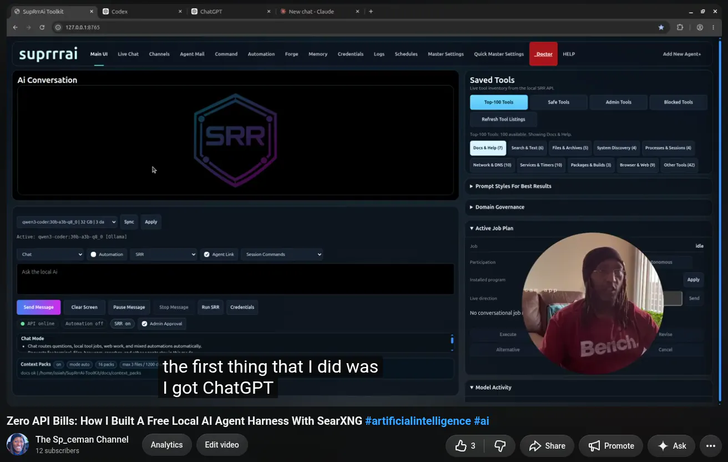Select the Admin Tools tab

618,102
